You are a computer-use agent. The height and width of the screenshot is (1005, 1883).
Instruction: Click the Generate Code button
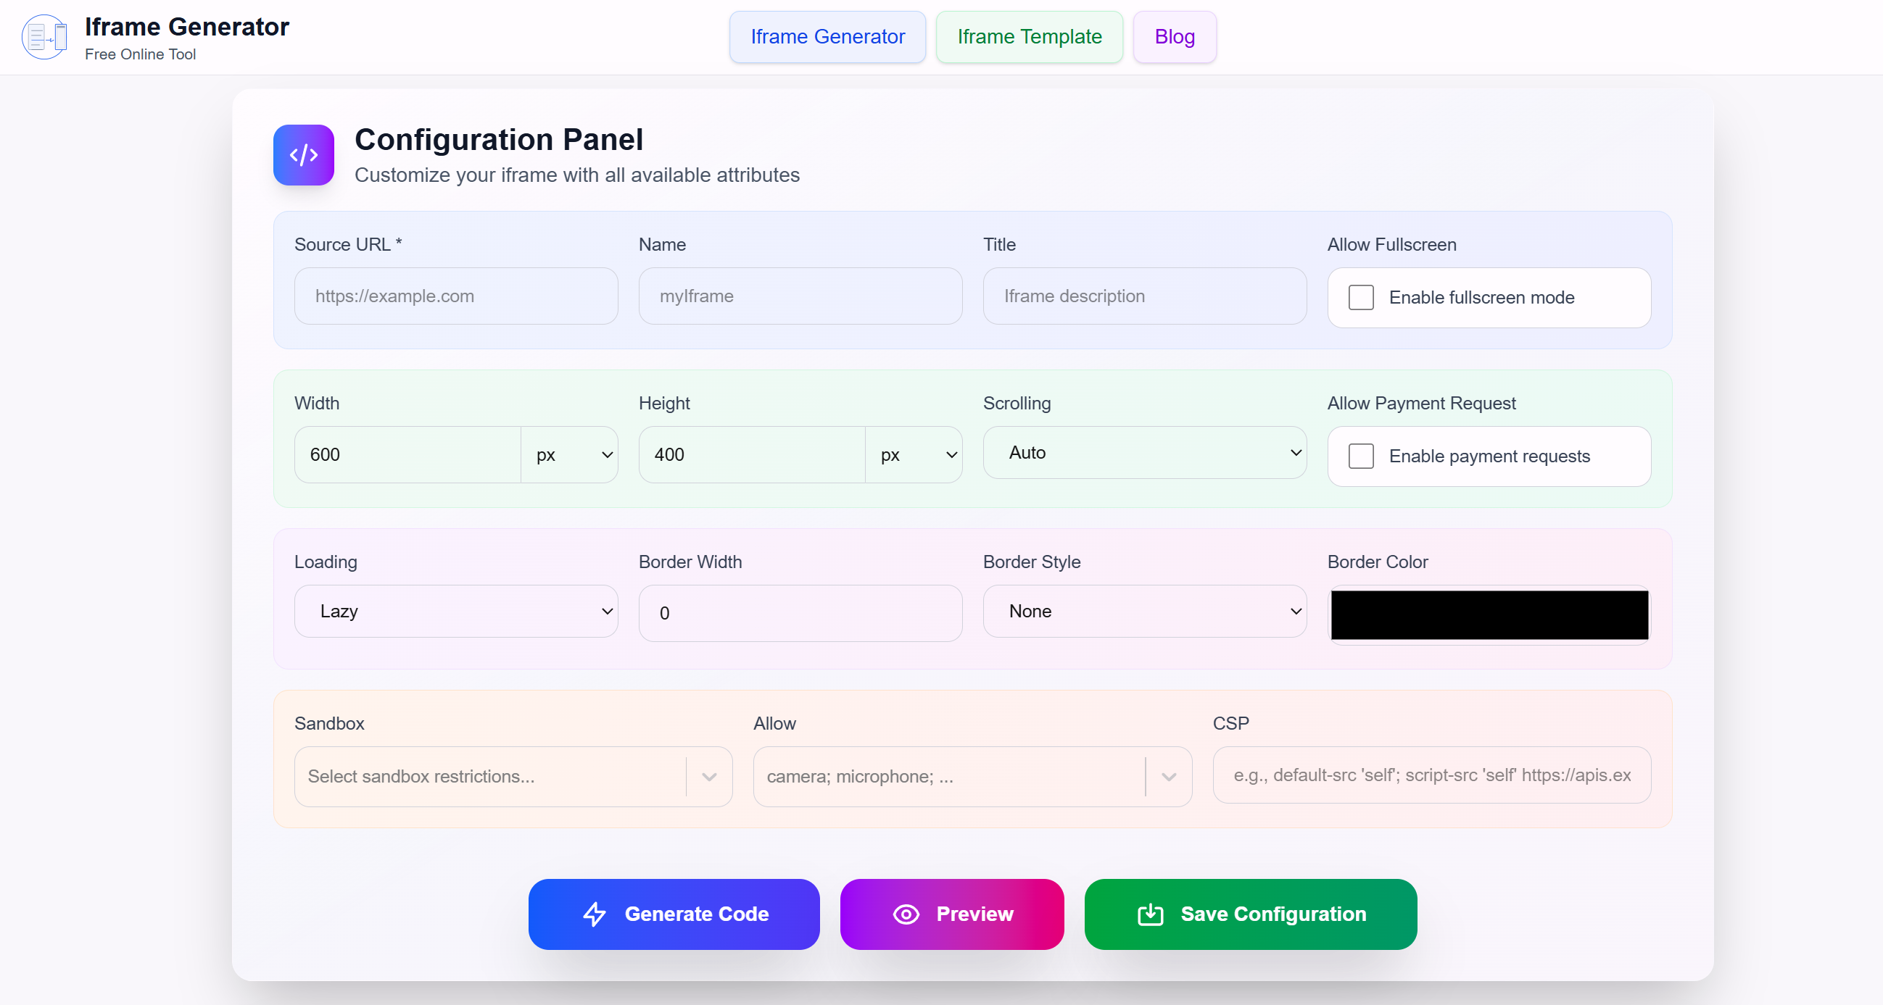(x=674, y=914)
